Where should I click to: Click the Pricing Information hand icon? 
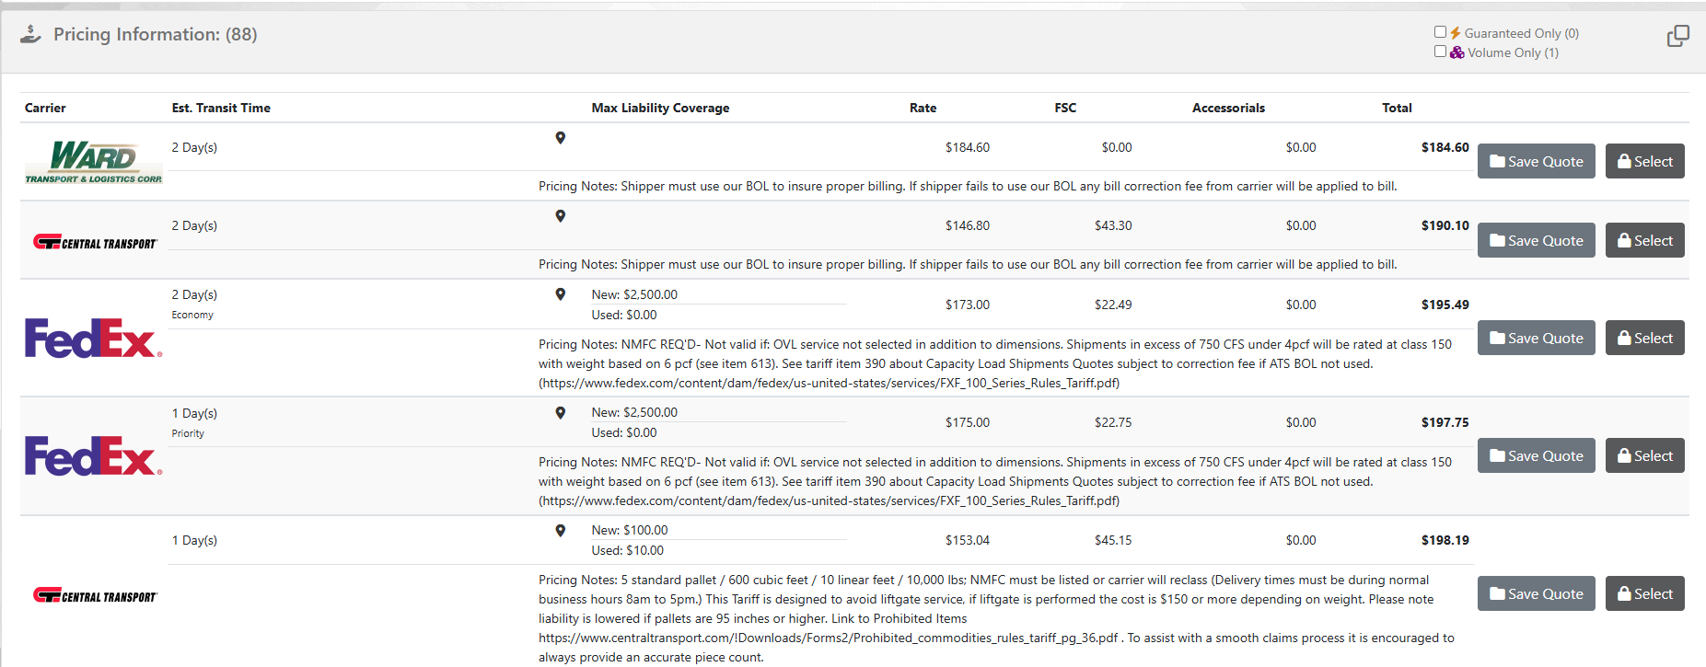(31, 35)
